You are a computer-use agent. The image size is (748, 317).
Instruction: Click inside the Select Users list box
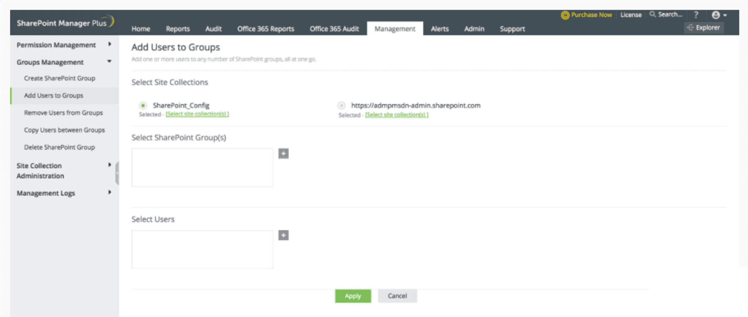coord(202,249)
